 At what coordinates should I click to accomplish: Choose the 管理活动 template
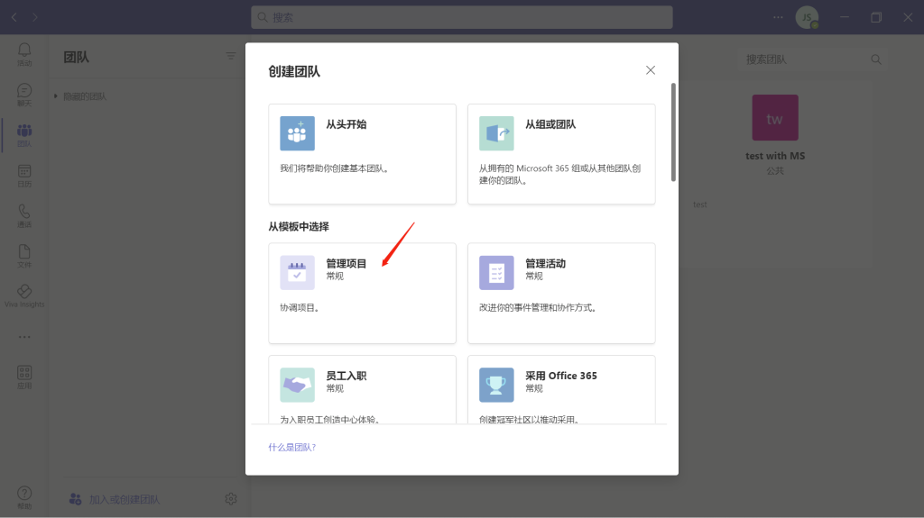(x=561, y=293)
